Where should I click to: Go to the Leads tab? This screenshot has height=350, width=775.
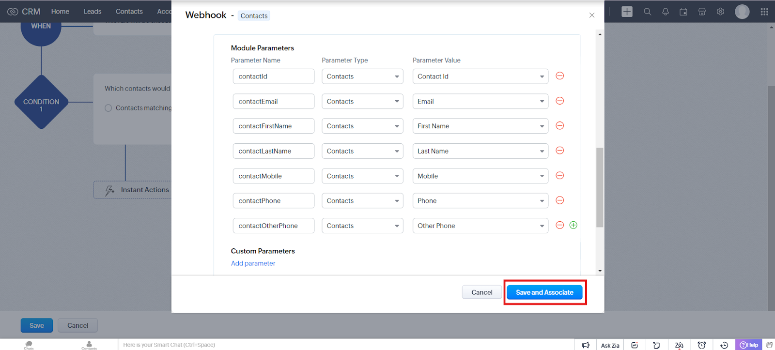(x=93, y=12)
